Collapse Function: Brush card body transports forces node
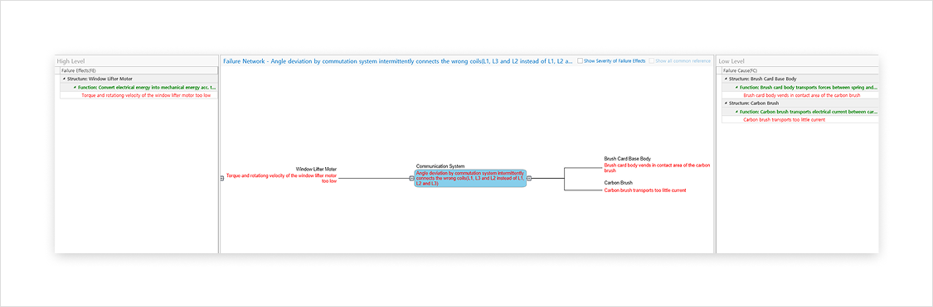 (x=736, y=87)
